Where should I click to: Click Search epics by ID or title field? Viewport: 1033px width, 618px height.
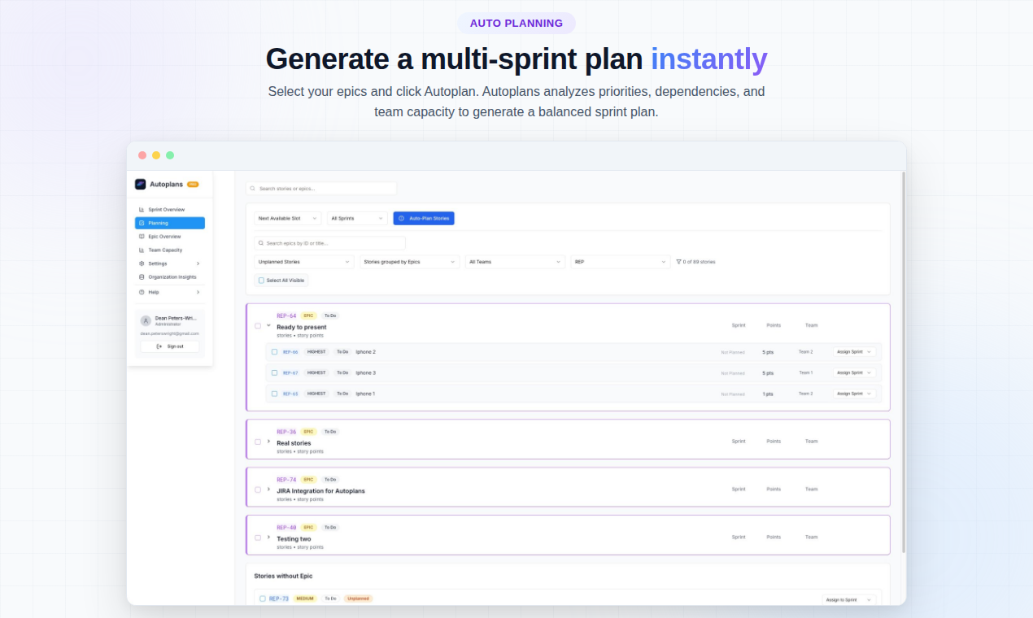coord(329,243)
